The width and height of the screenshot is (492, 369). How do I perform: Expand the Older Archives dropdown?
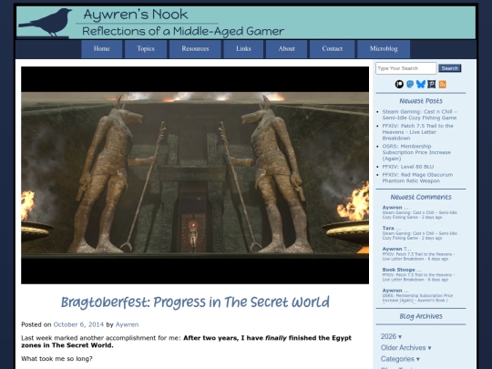coord(405,348)
